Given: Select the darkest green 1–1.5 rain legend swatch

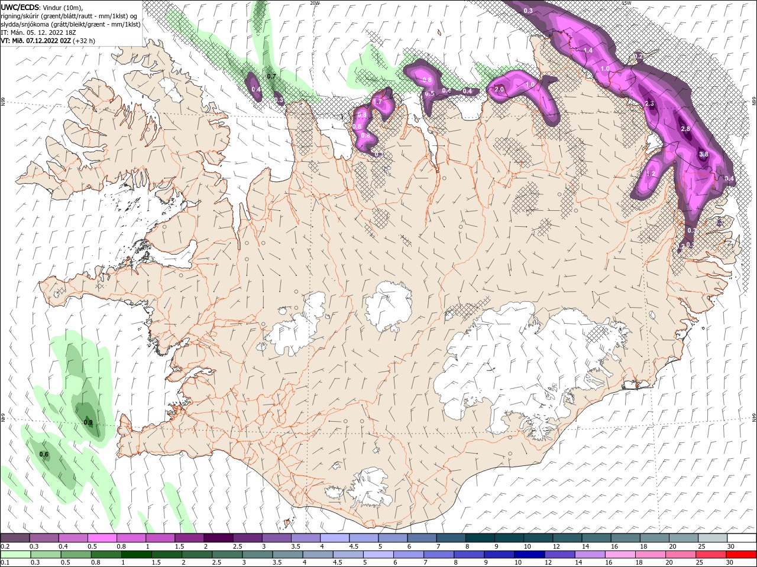Looking at the screenshot, I should (137, 555).
